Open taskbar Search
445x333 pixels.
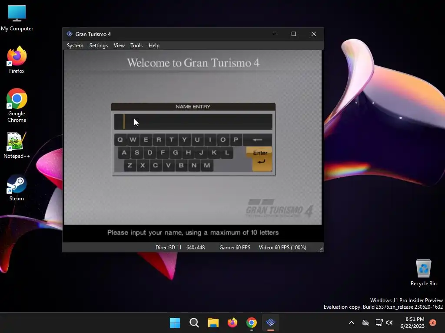pos(194,323)
